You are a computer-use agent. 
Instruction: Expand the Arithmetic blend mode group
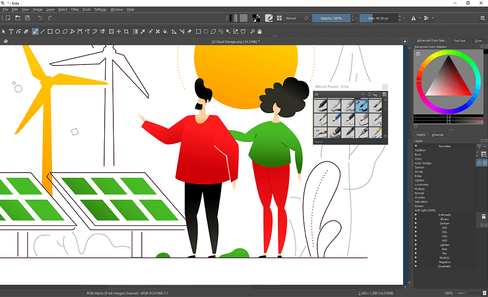pos(416,215)
